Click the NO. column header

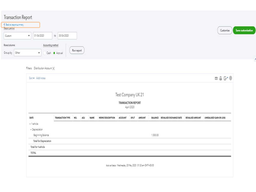pyautogui.click(x=75, y=118)
